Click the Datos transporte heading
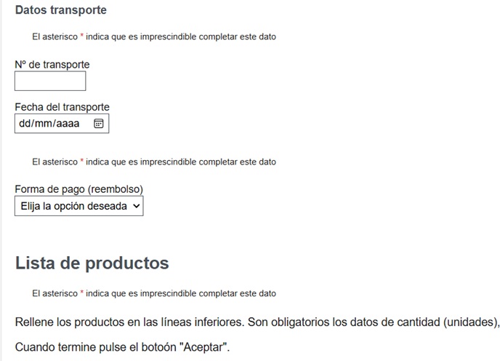500x361 pixels. tap(61, 10)
